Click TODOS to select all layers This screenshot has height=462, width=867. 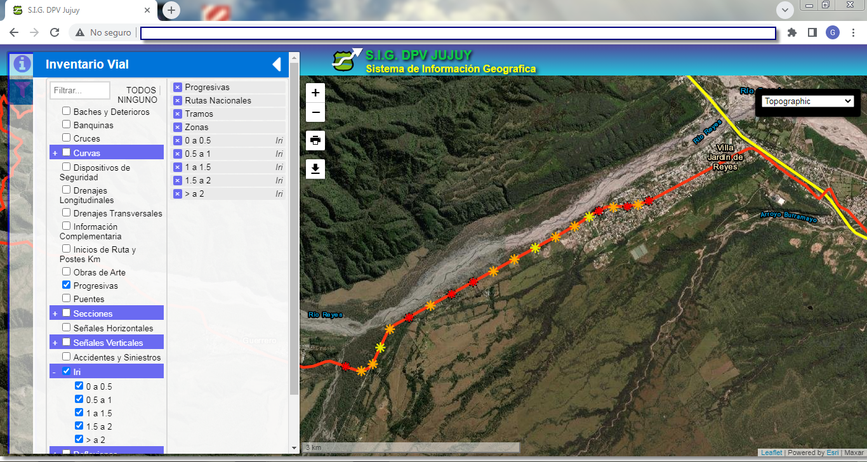point(140,91)
